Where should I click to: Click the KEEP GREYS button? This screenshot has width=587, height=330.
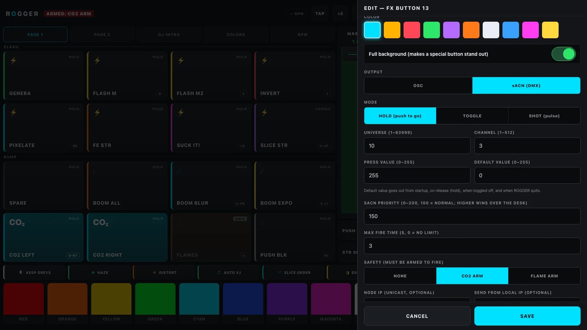pyautogui.click(x=35, y=273)
